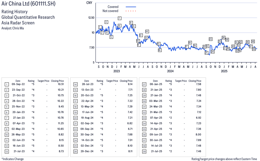Click the date cell '28-Jul-23'
The width and height of the screenshot is (260, 161).
[x=88, y=84]
